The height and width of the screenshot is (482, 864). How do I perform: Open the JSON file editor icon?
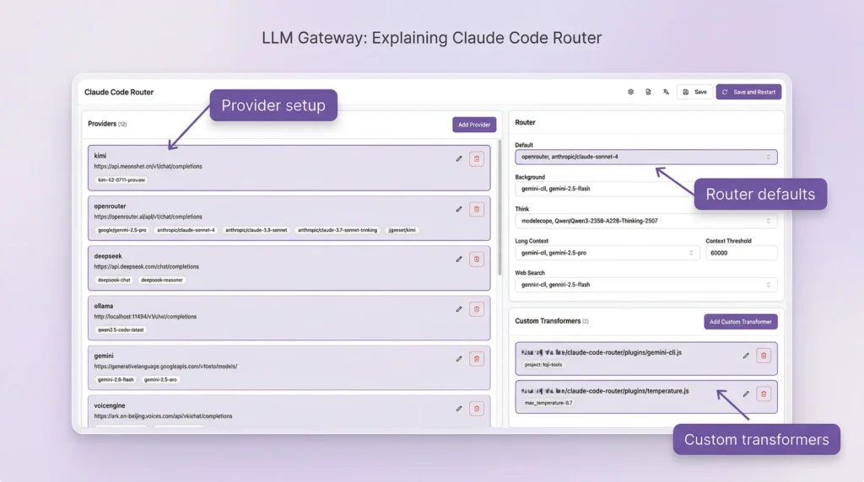click(x=648, y=92)
